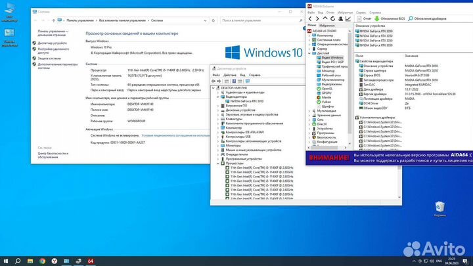Viewport: 473px width, 266px height.
Task: Open AIDA64 graph results icon
Action: point(348,18)
